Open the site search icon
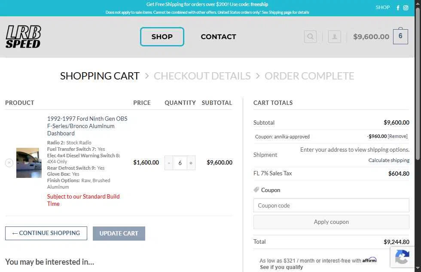421x272 pixels. click(x=310, y=37)
